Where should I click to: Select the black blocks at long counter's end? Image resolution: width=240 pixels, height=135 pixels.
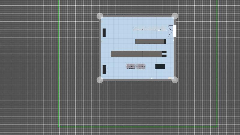point(164,54)
